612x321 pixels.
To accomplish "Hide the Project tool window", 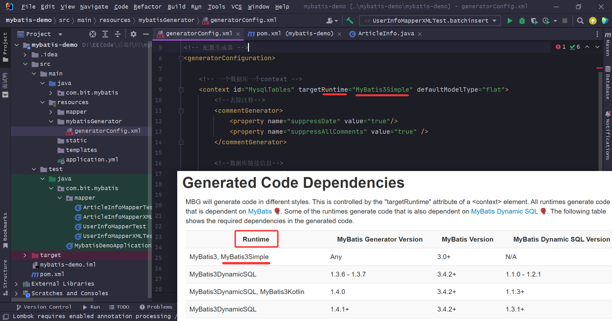I will coord(146,34).
